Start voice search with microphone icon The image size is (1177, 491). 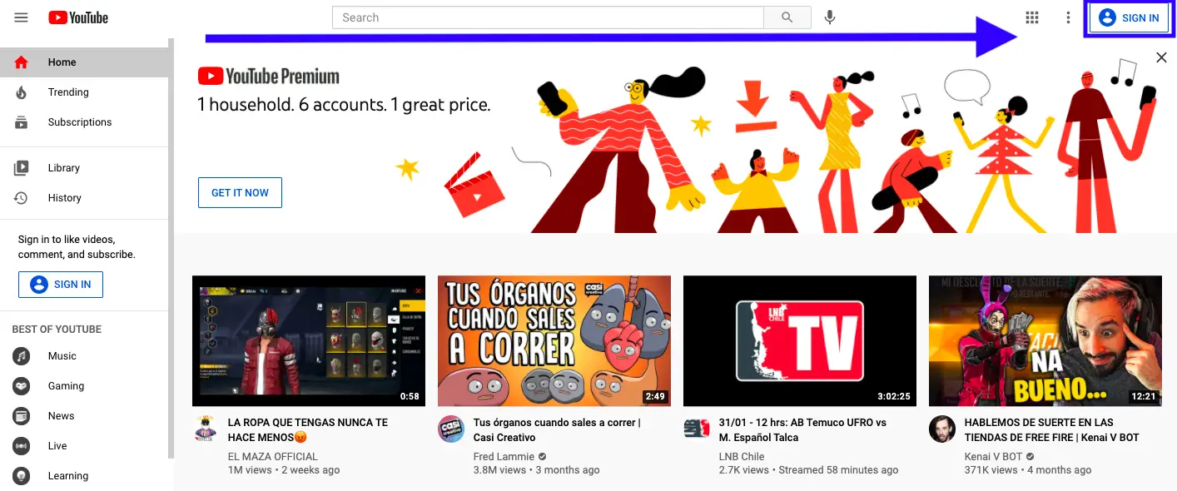829,17
